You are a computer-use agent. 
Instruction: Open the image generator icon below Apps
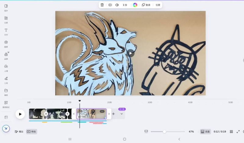[6, 117]
